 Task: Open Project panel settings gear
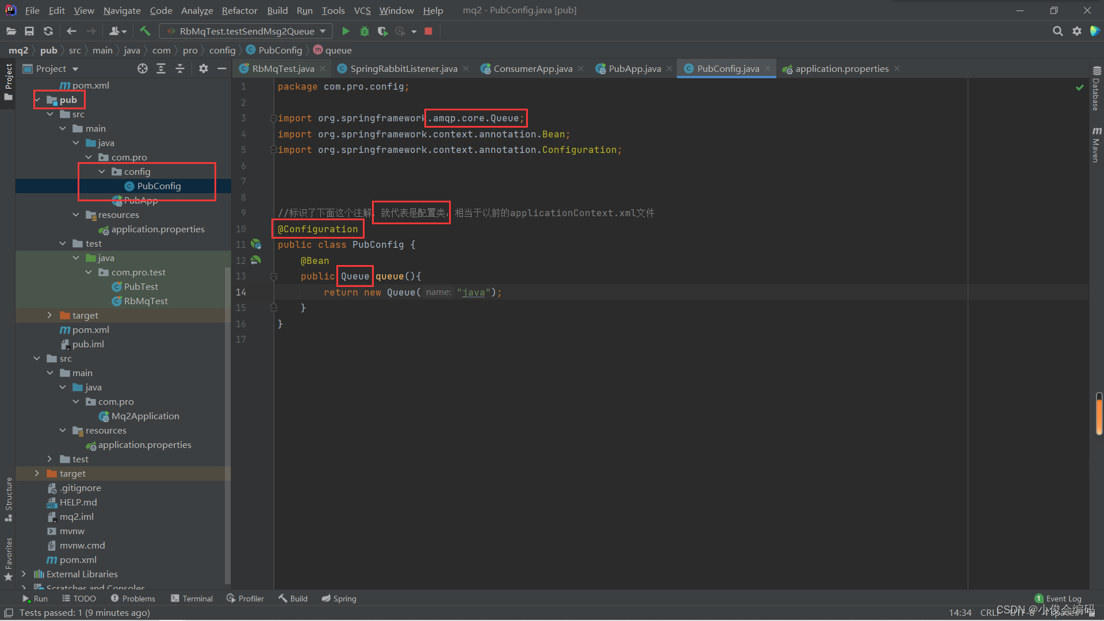pyautogui.click(x=203, y=68)
